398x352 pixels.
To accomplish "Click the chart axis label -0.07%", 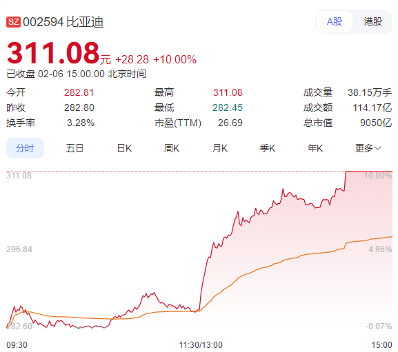I will point(379,326).
